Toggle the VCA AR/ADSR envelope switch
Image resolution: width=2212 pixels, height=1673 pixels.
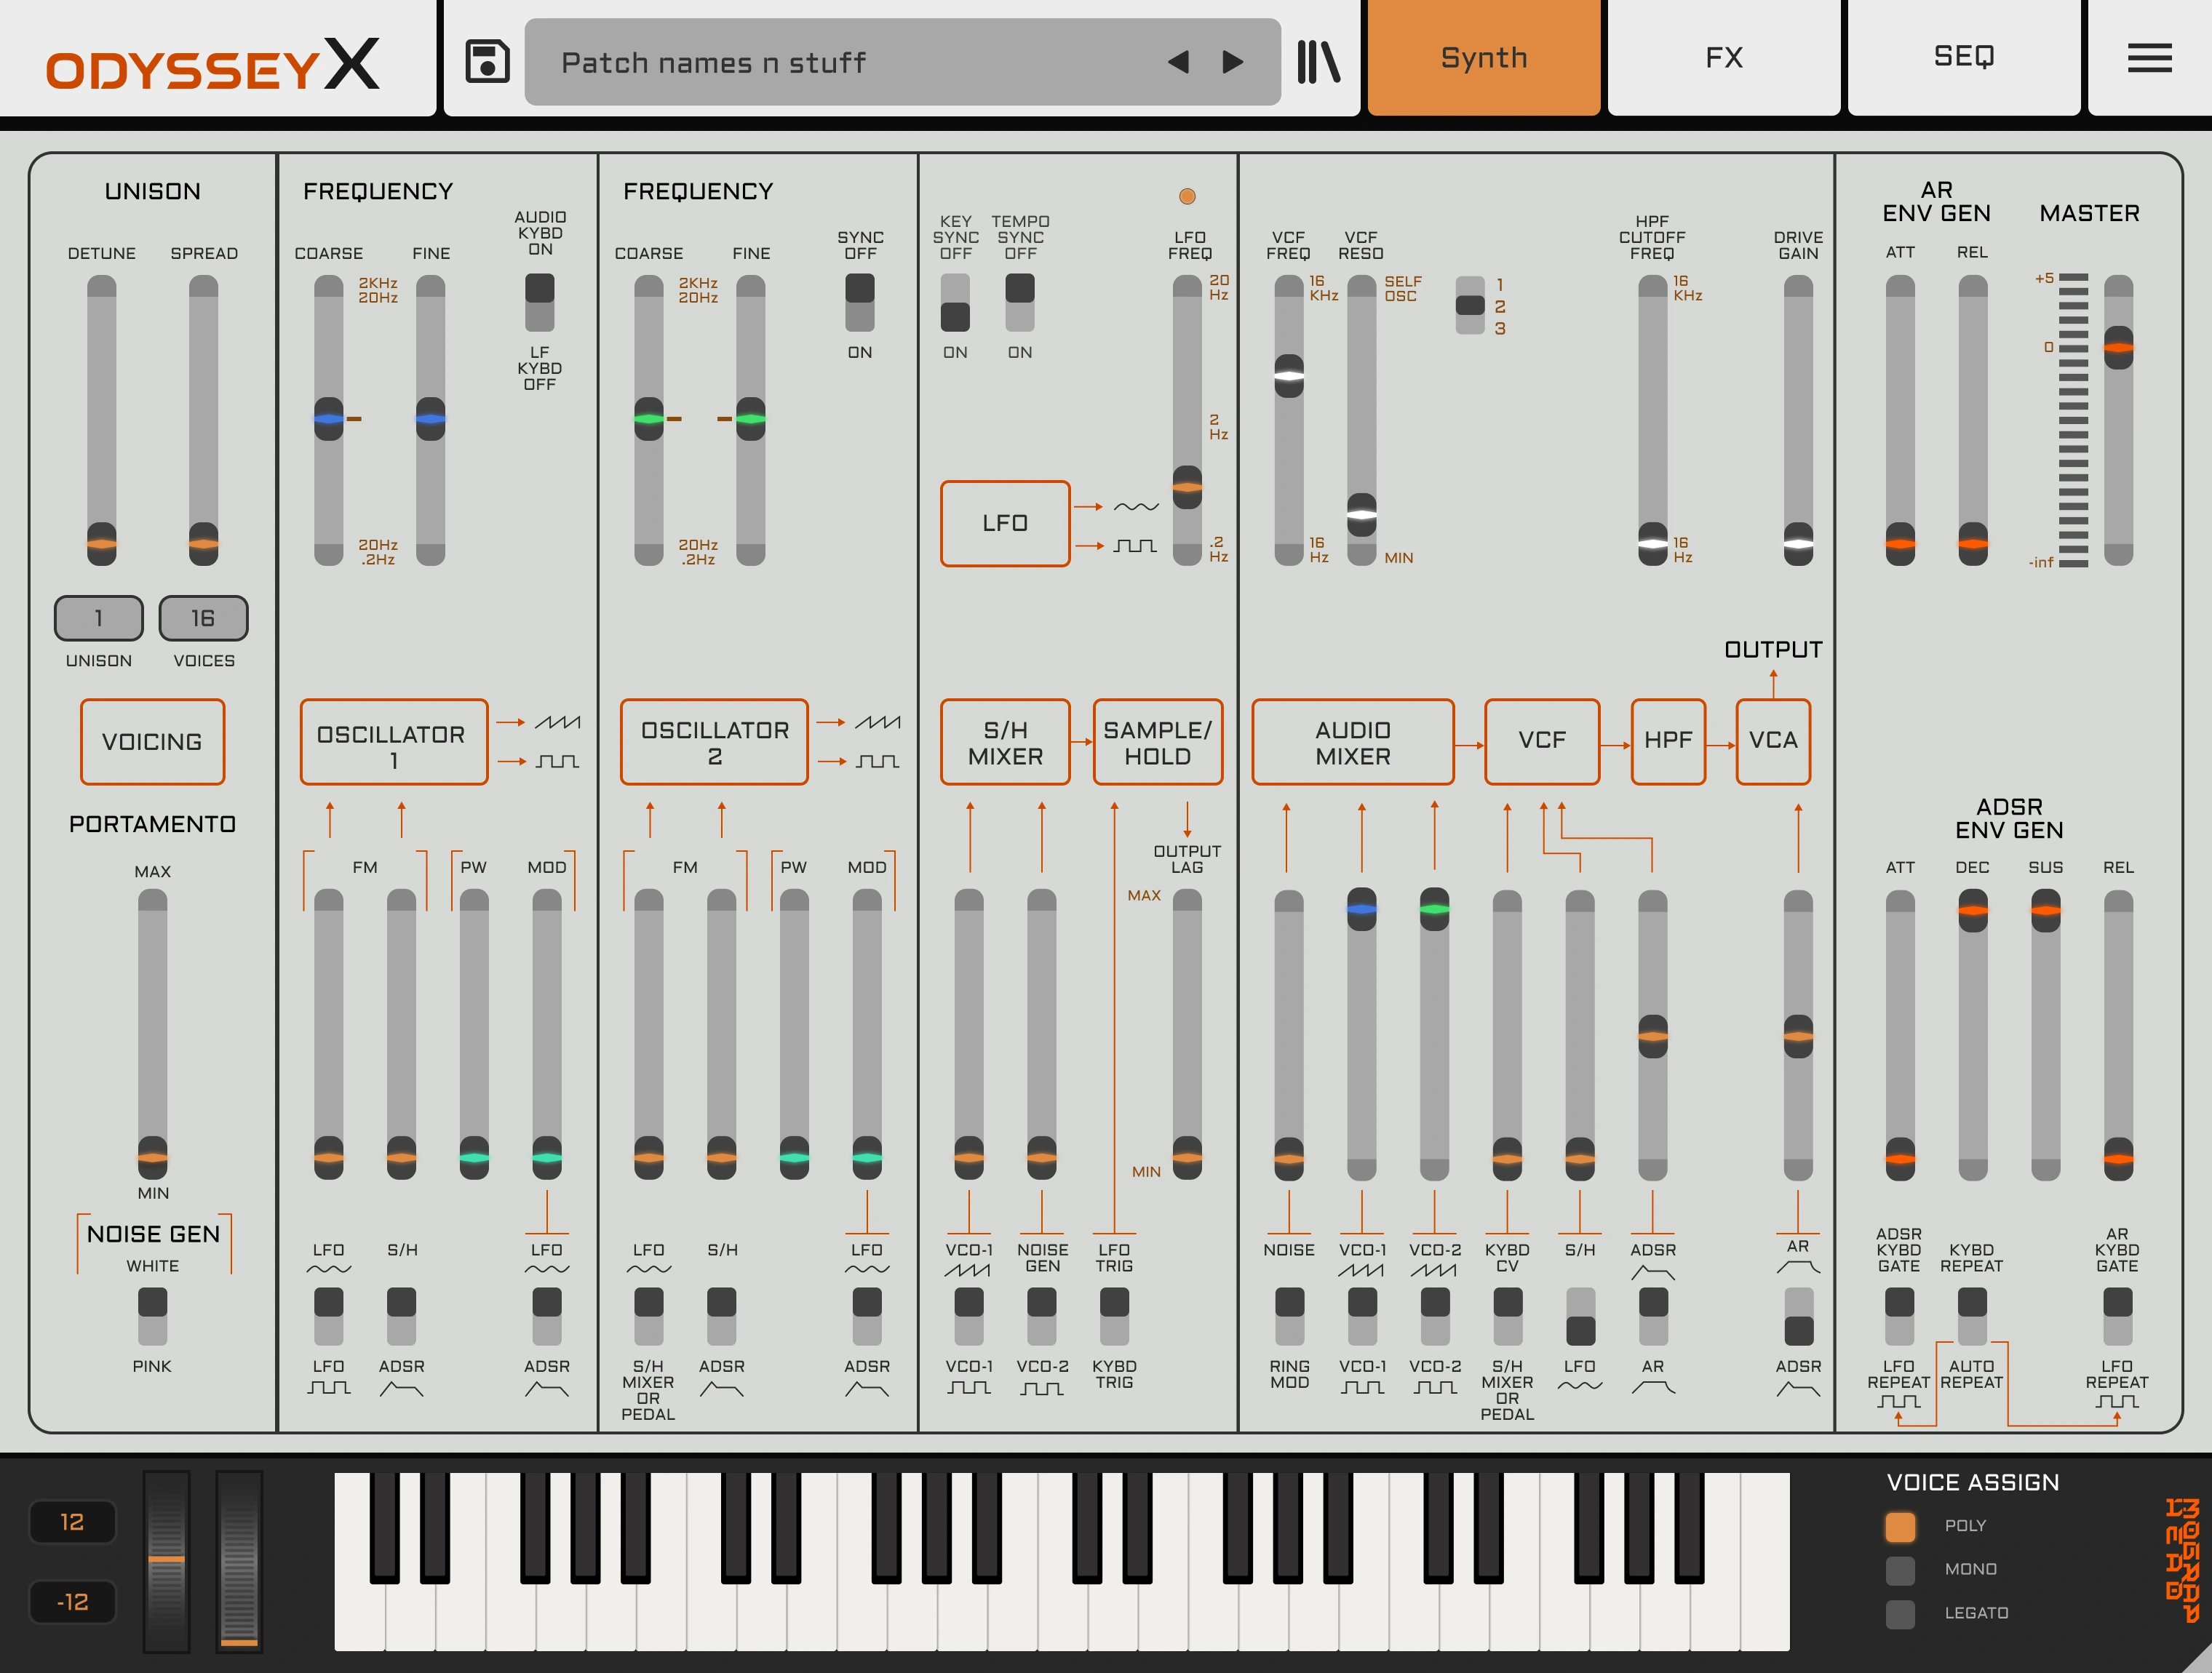click(1799, 1316)
